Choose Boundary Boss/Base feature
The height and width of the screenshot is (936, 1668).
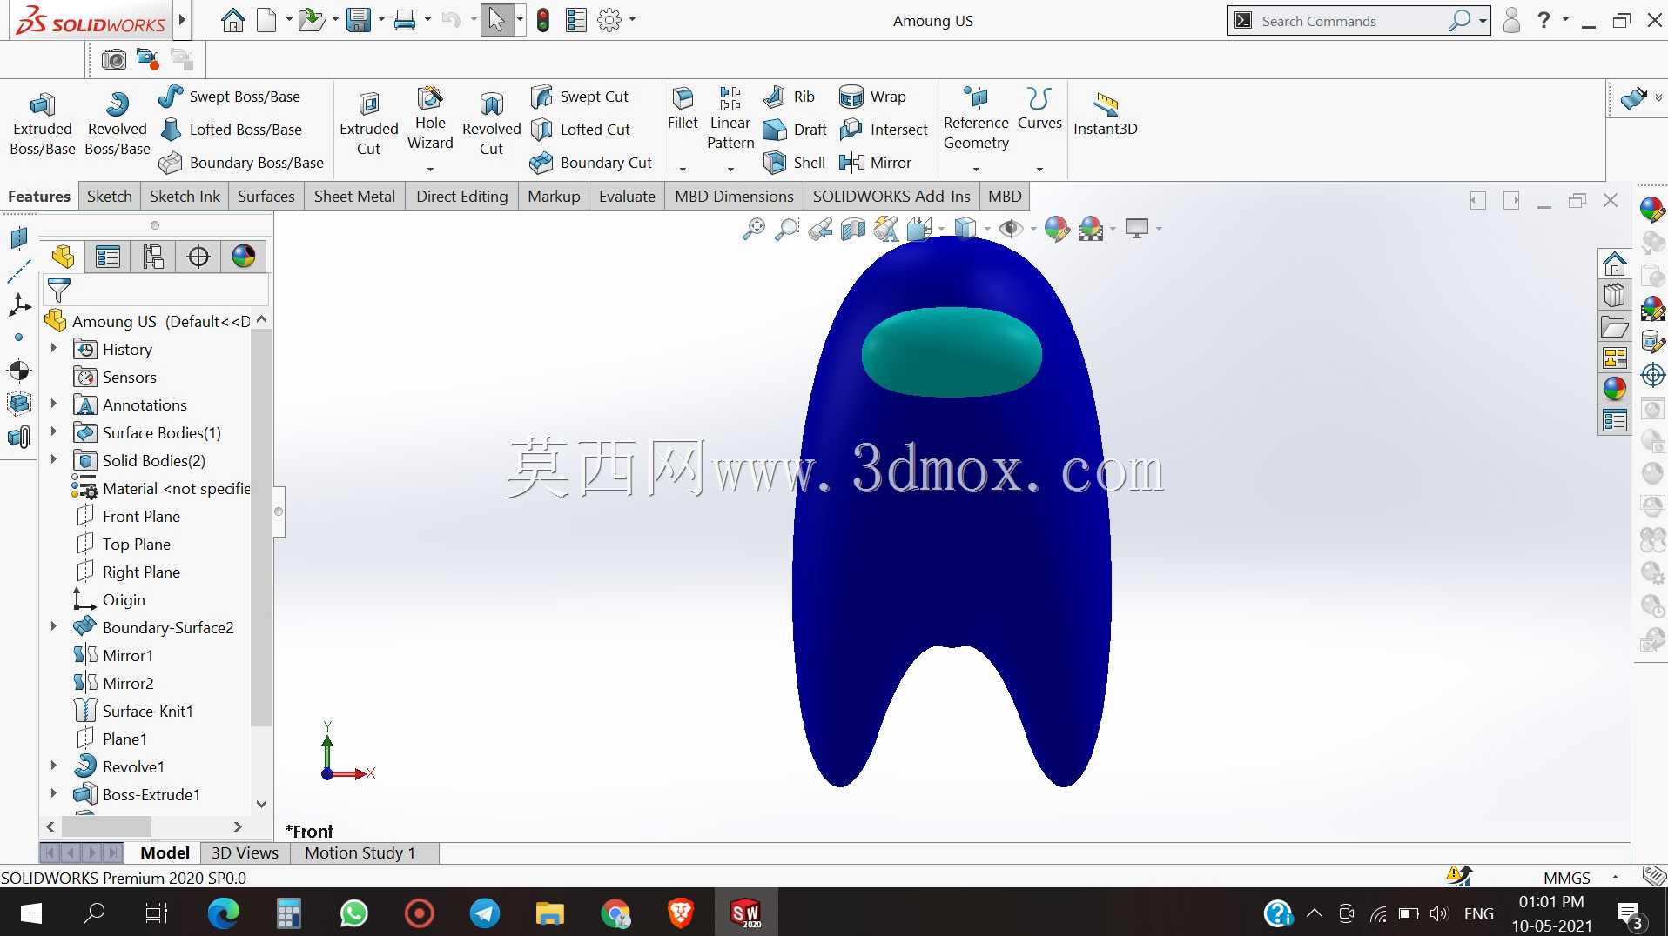[241, 163]
